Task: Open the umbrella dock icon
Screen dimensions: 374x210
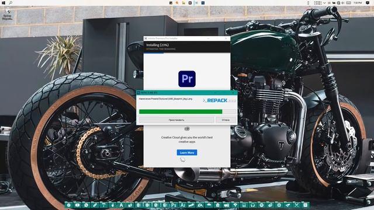Action: (x=103, y=205)
